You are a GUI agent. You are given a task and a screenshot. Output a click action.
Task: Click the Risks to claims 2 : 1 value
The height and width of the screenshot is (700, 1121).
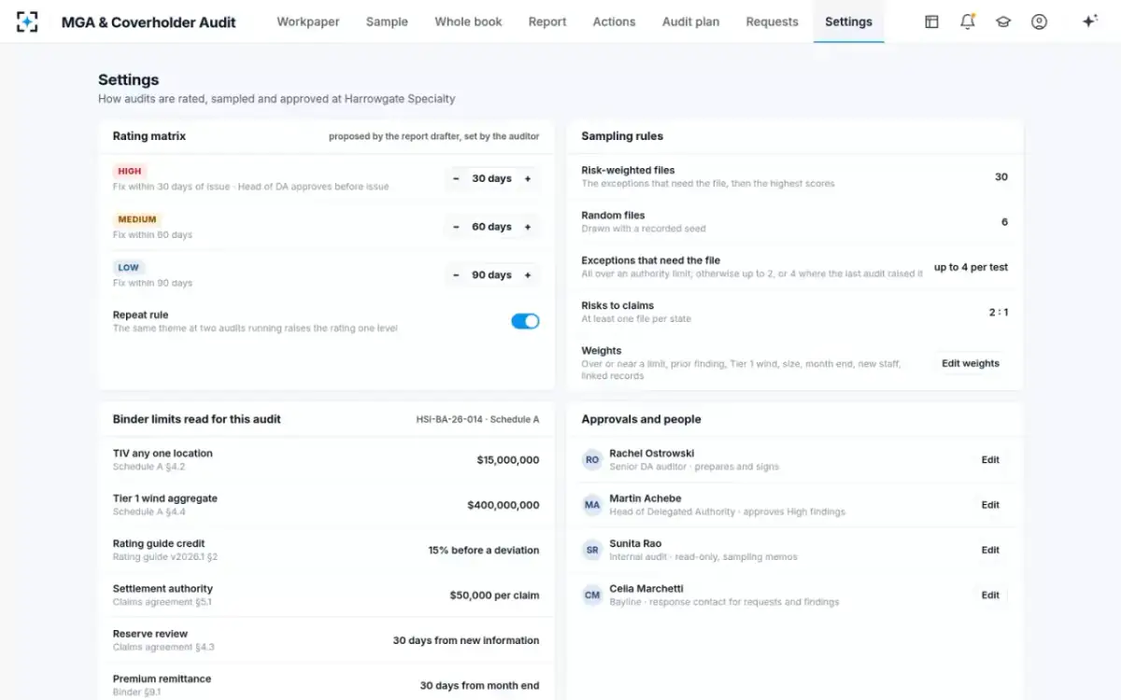tap(999, 312)
